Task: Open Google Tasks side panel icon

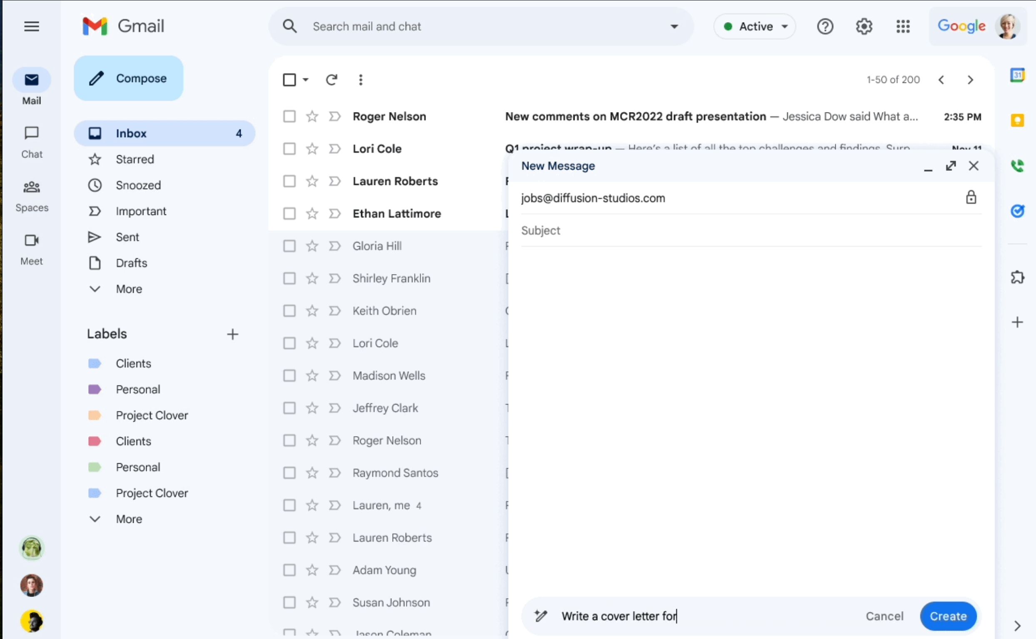Action: pos(1017,210)
